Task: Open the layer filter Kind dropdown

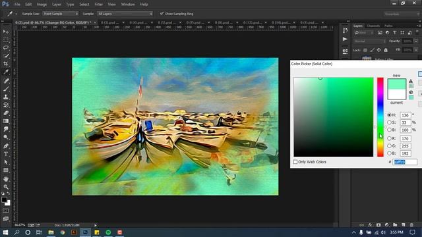Action: click(x=364, y=33)
